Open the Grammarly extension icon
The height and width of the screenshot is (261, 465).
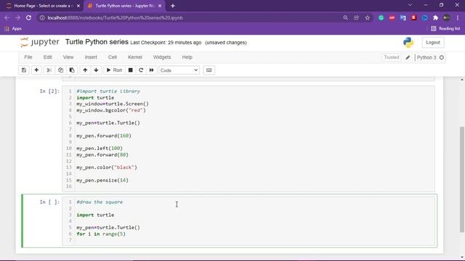click(x=381, y=17)
